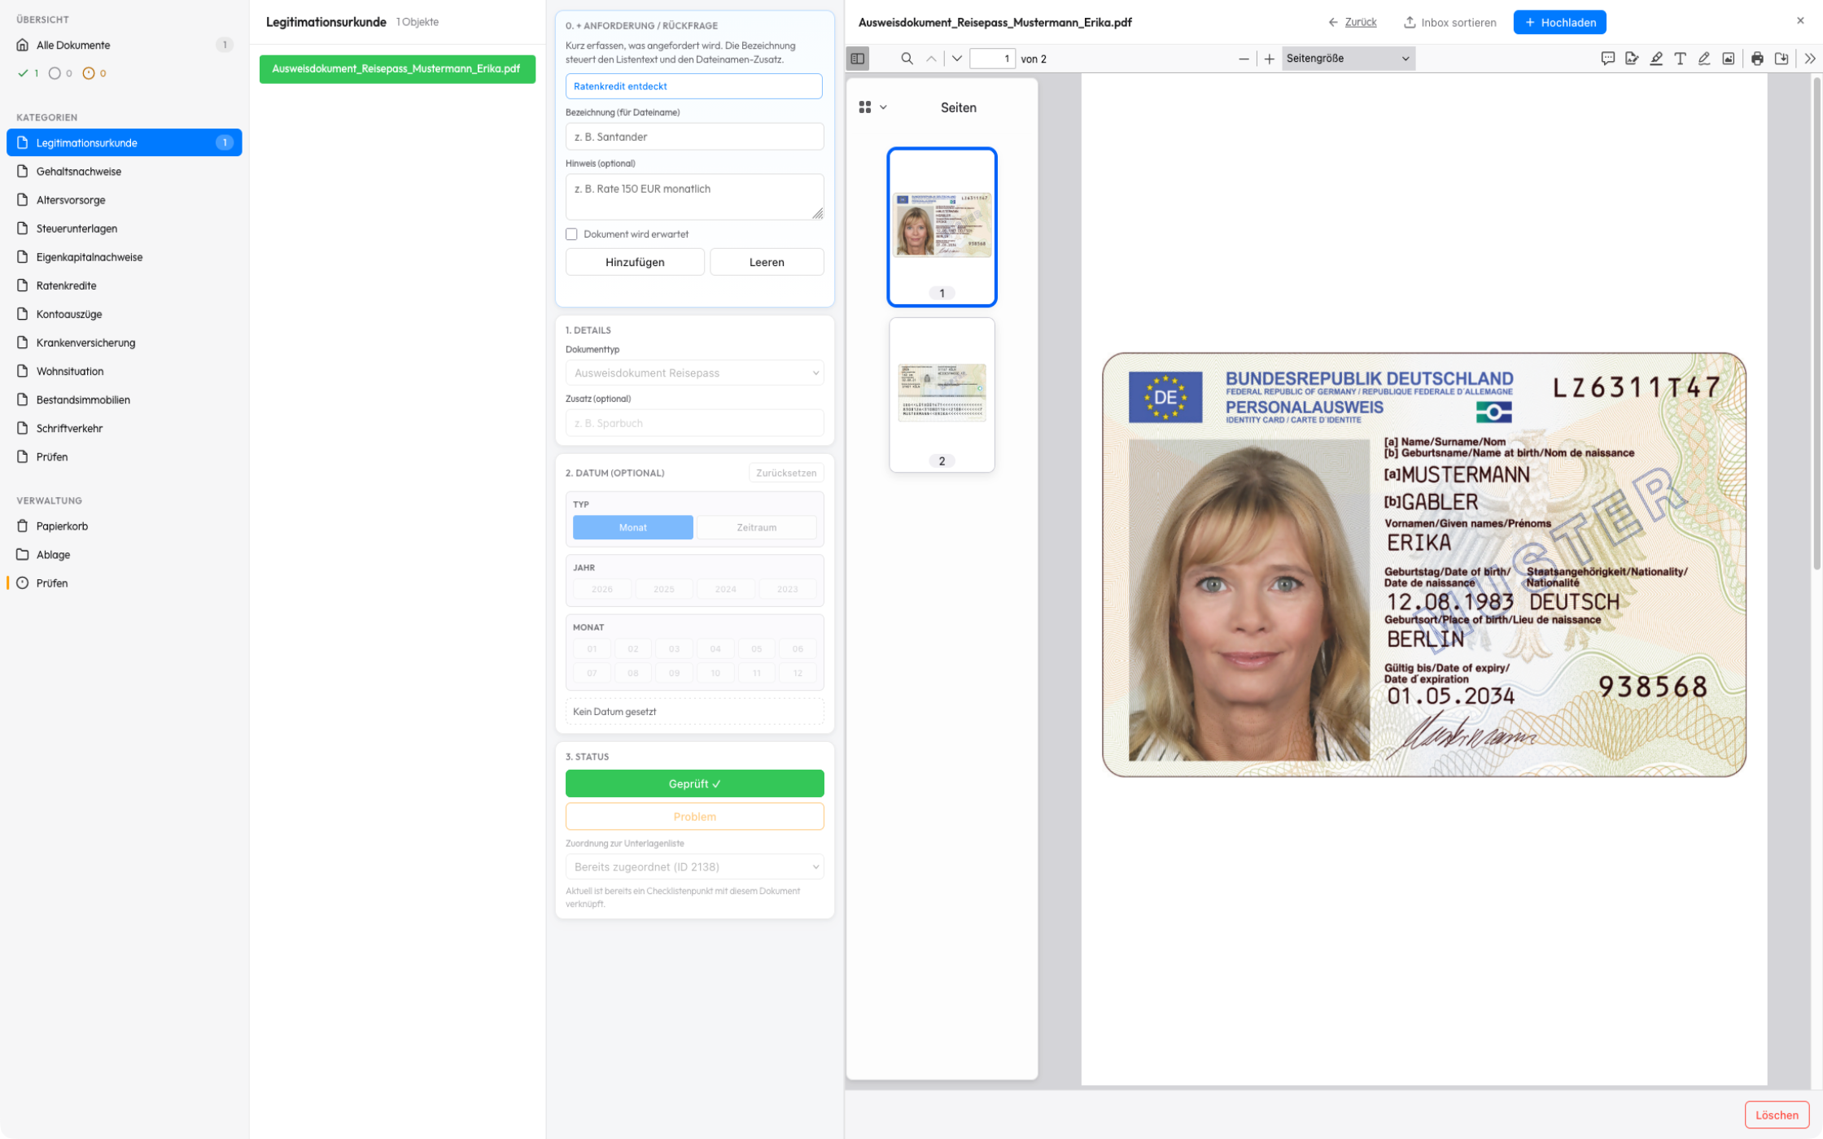This screenshot has width=1823, height=1139.
Task: Click the print icon in PDF toolbar
Action: click(x=1757, y=59)
